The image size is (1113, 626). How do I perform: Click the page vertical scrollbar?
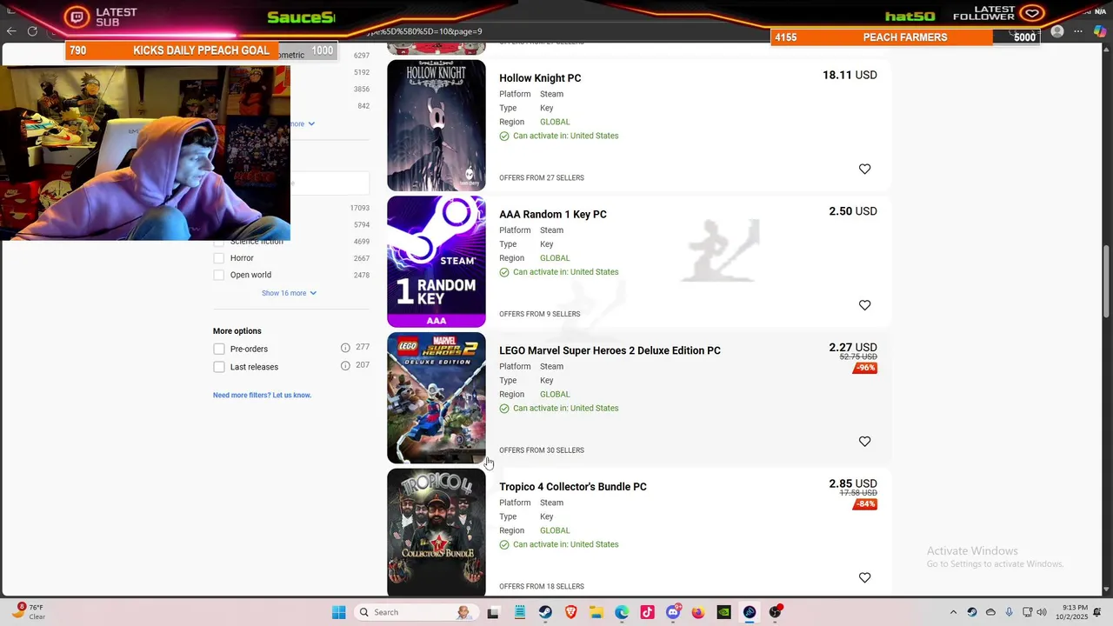point(1107,280)
